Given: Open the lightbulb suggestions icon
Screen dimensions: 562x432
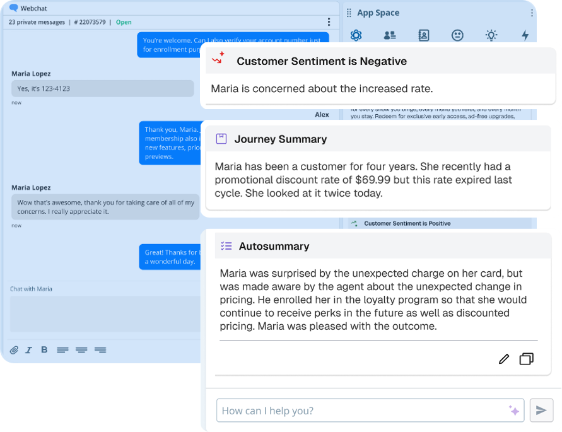Looking at the screenshot, I should 491,35.
